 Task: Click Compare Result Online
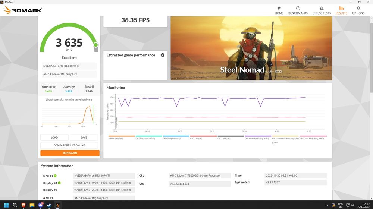[x=69, y=145]
